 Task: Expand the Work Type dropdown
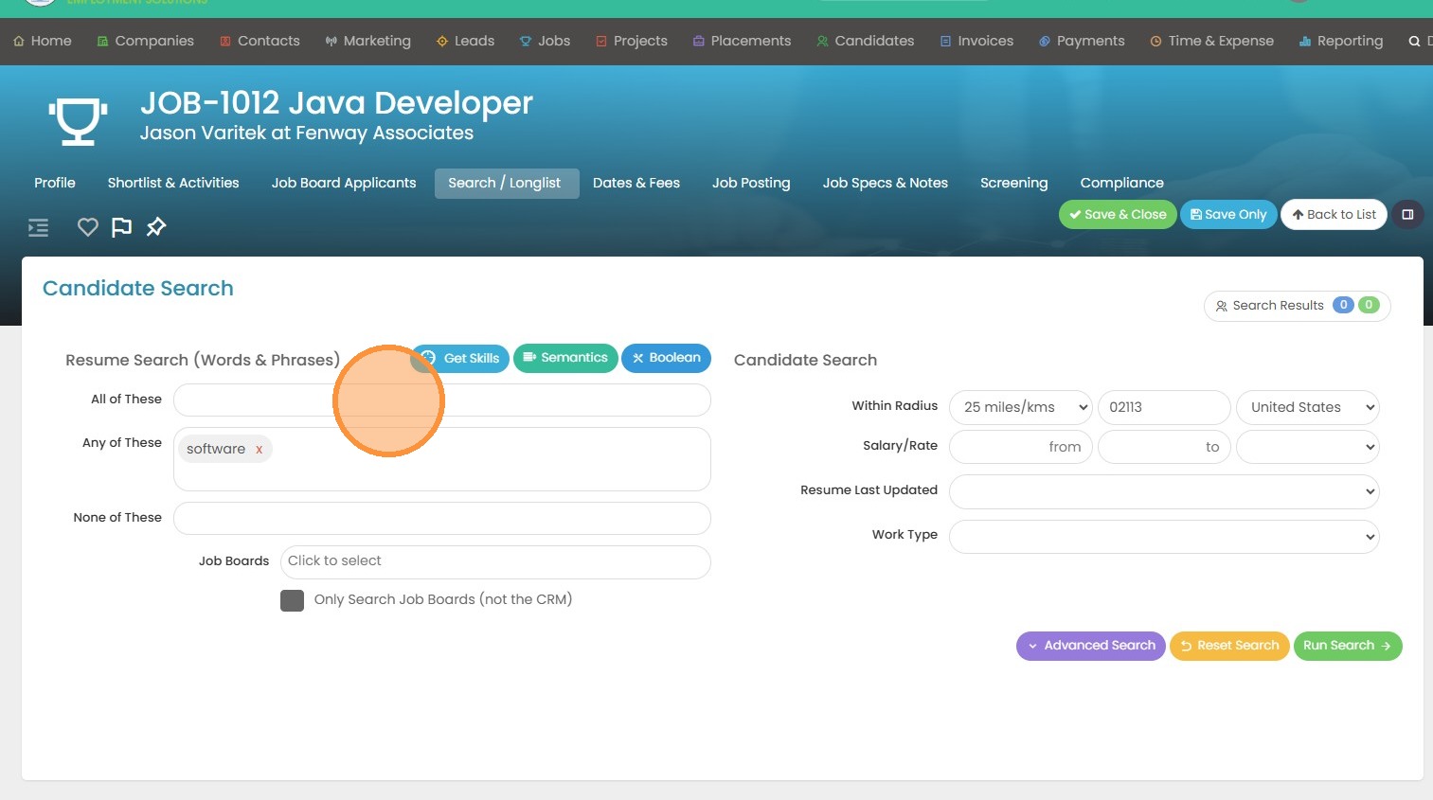(x=1163, y=536)
